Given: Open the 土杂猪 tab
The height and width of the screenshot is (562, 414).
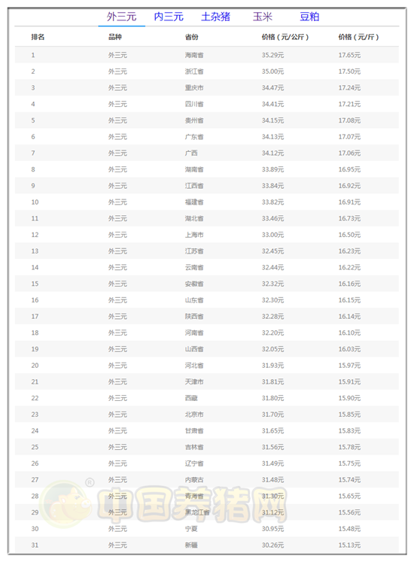Looking at the screenshot, I should click(x=215, y=17).
